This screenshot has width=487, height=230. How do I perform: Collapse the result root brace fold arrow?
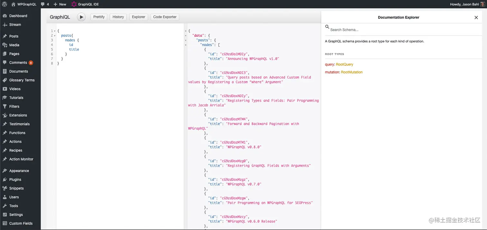coord(186,31)
